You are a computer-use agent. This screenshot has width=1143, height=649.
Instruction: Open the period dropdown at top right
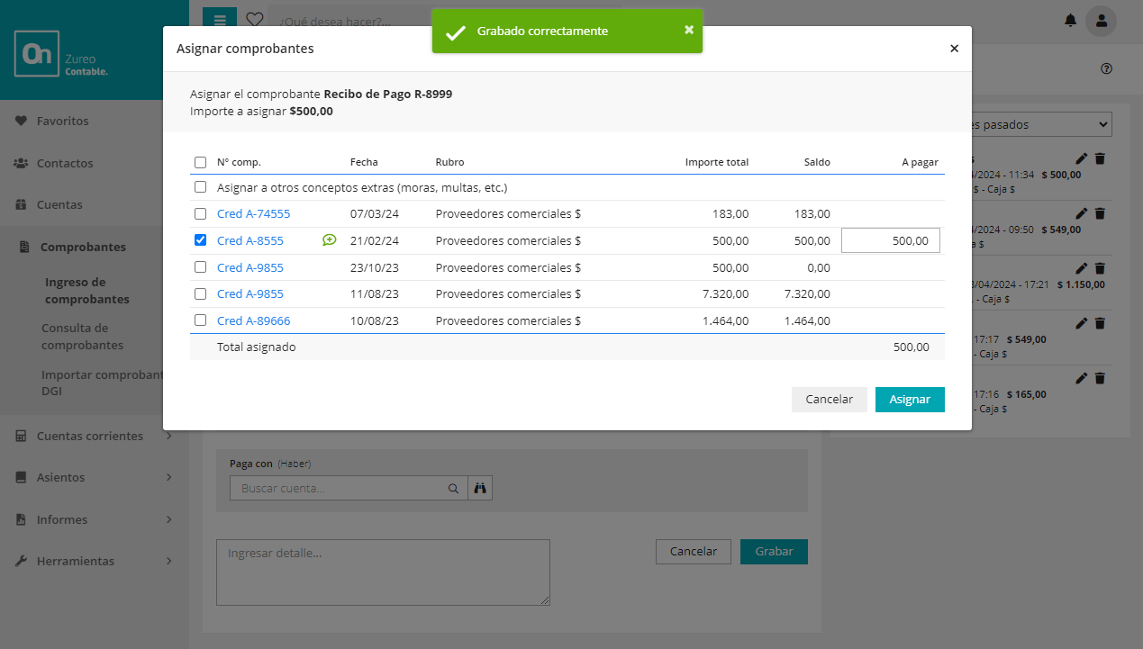1041,124
